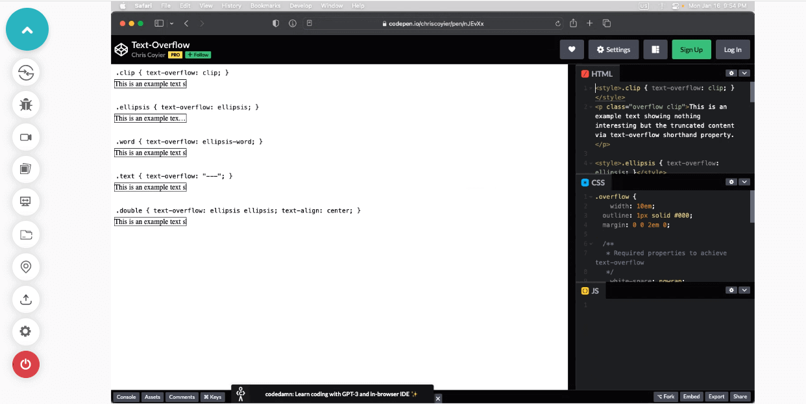Expand the HTML editor dropdown arrow
The width and height of the screenshot is (806, 404).
744,73
